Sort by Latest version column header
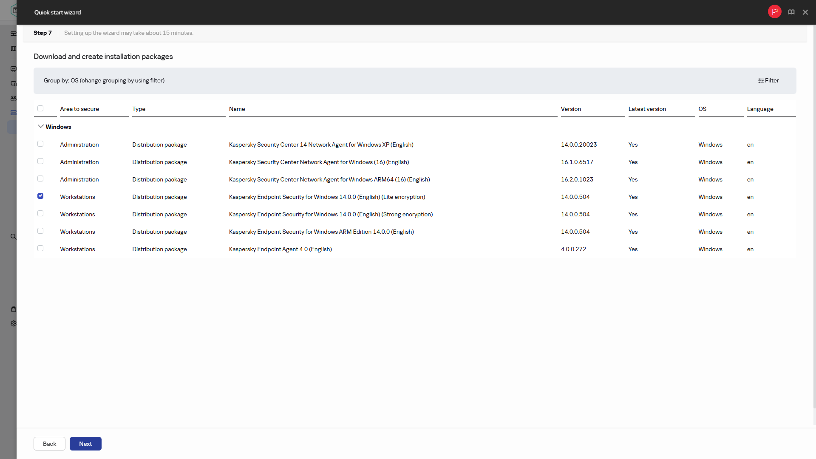Image resolution: width=816 pixels, height=459 pixels. tap(647, 109)
